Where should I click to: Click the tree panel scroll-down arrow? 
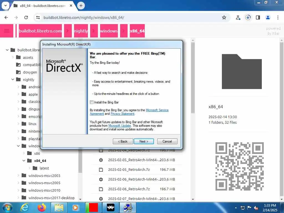[80, 199]
